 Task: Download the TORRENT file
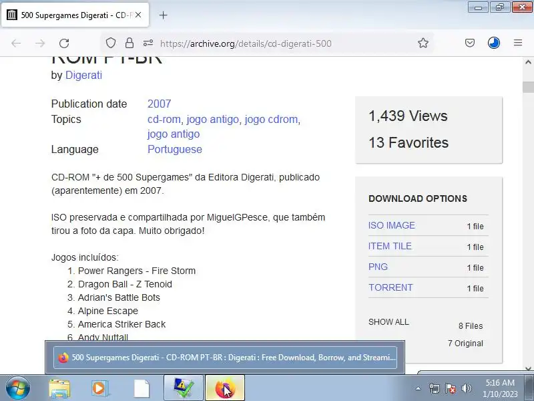(x=390, y=287)
